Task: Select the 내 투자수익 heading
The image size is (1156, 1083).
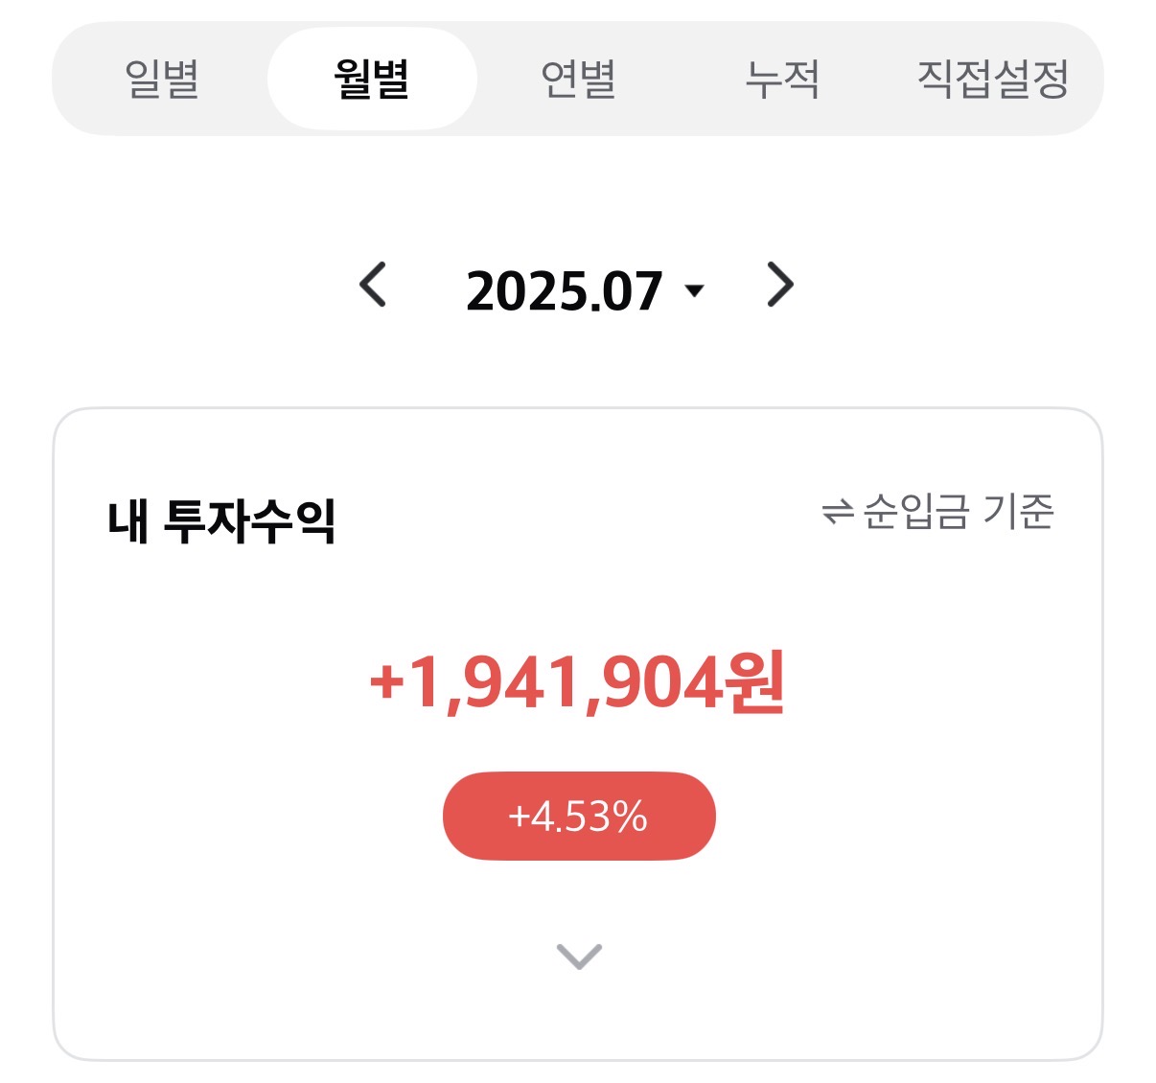Action: [221, 520]
